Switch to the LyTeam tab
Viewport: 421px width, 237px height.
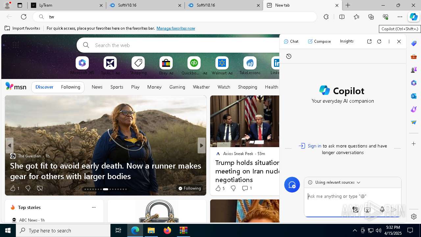tap(67, 5)
